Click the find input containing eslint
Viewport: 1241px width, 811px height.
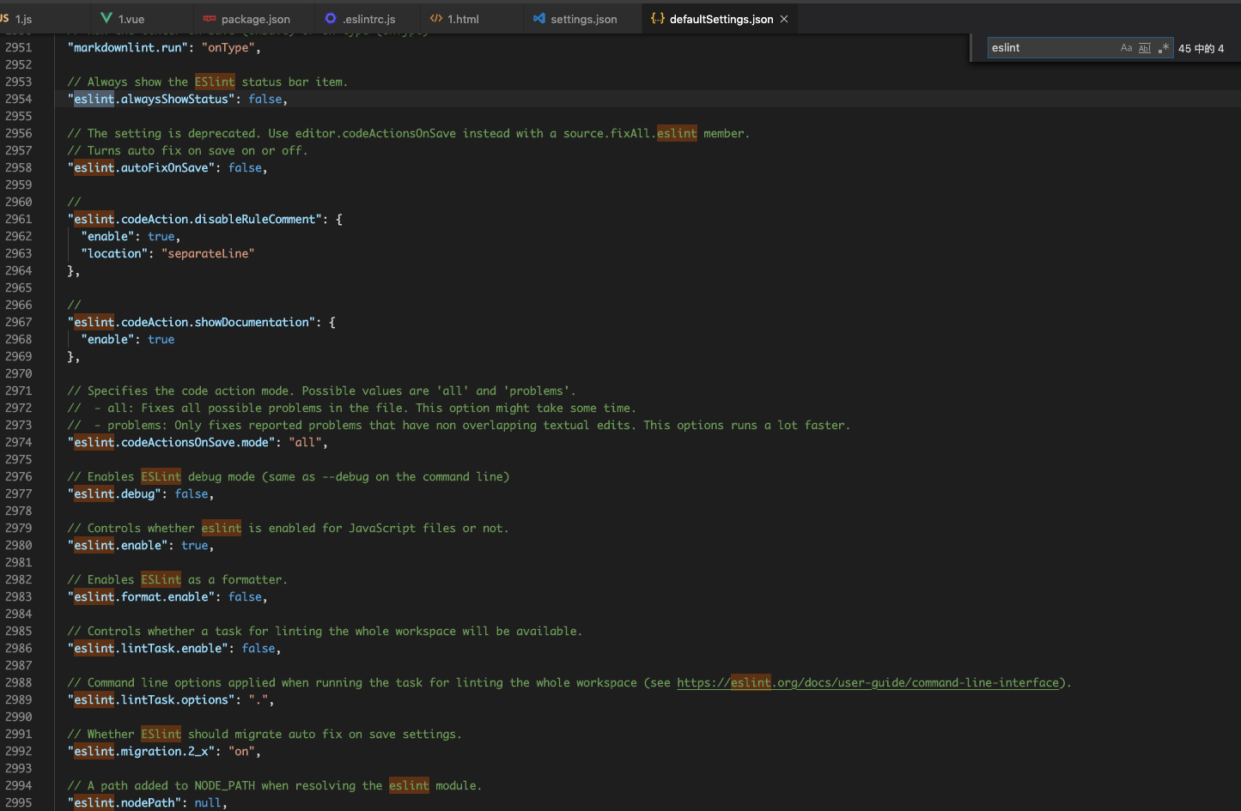click(x=1053, y=48)
